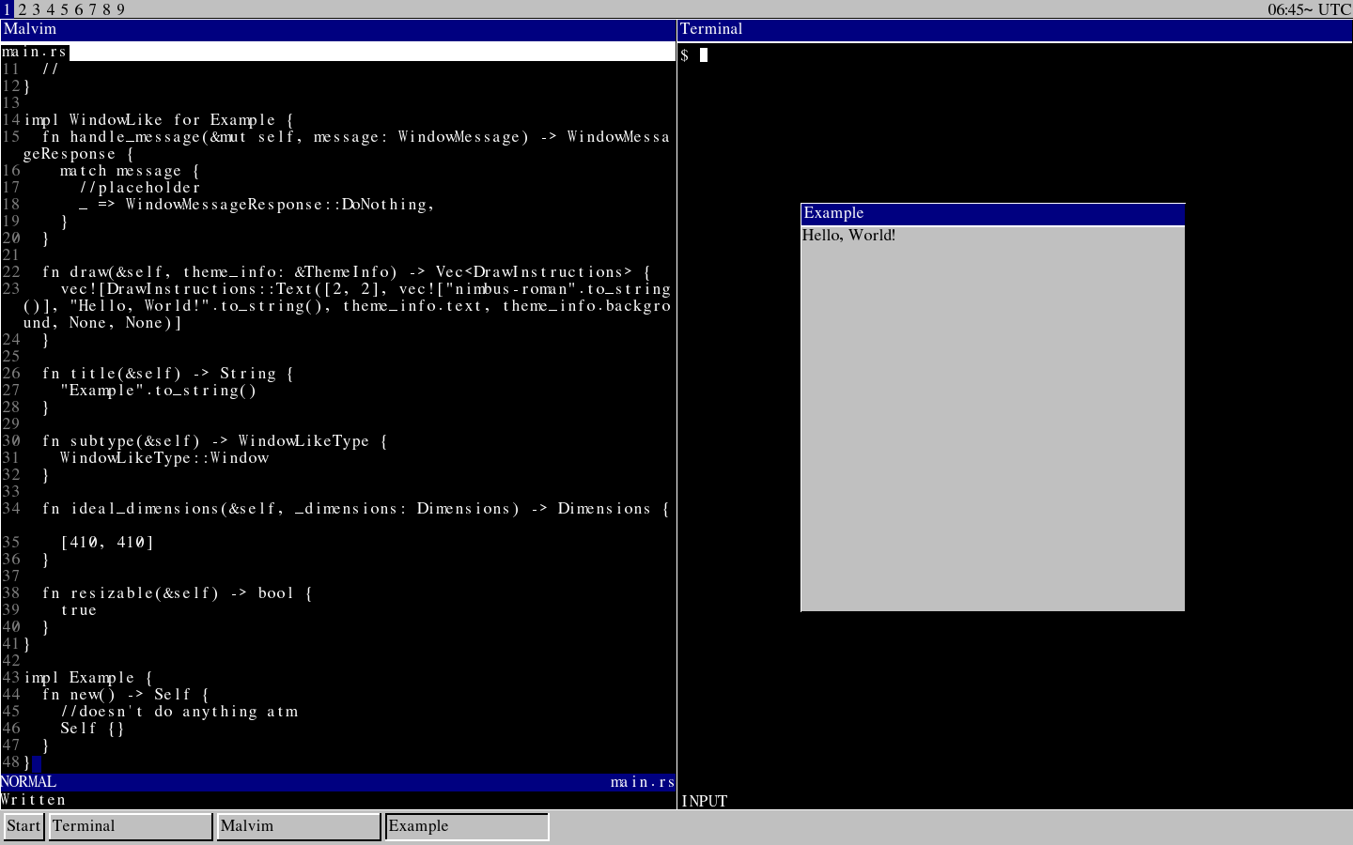
Task: Select the highlighted workspace 1 indicator
Action: coord(7,9)
